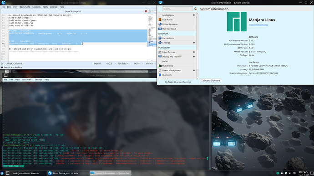Close the Linux Settings.txt document in Kate
The height and width of the screenshot is (176, 314).
(x=146, y=11)
